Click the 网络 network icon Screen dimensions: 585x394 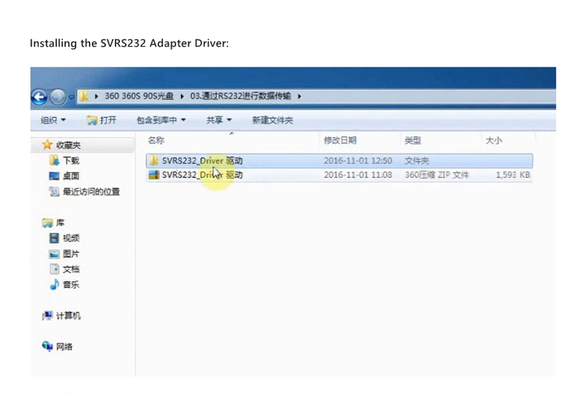pyautogui.click(x=47, y=347)
